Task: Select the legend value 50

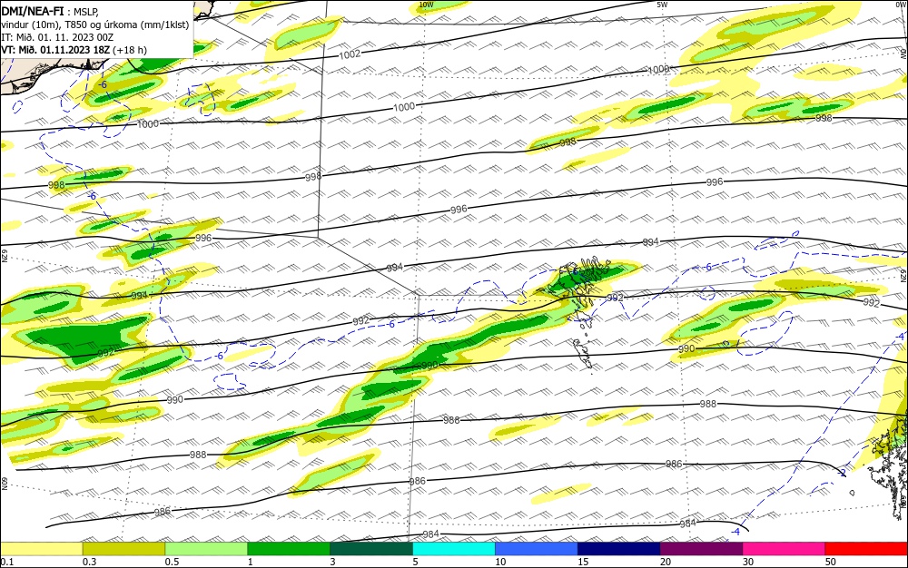Action: point(831,563)
